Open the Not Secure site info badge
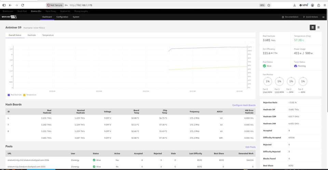Image resolution: width=328 pixels, height=170 pixels. click(x=55, y=5)
